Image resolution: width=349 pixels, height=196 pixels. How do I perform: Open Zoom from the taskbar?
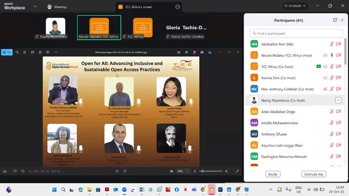(x=124, y=189)
